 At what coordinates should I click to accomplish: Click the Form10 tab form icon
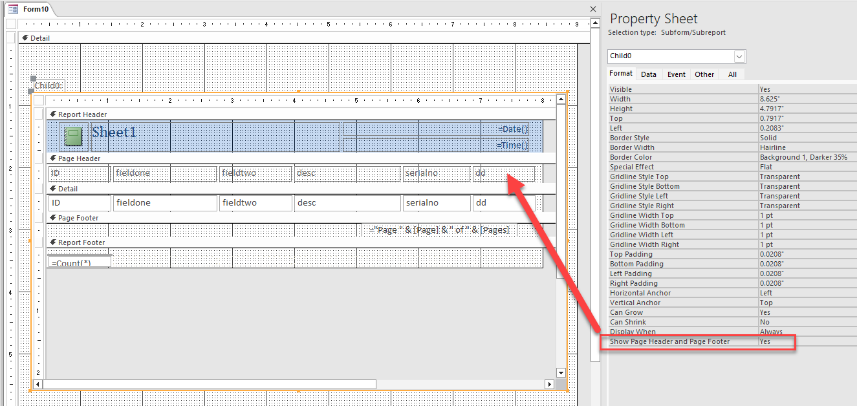(13, 9)
